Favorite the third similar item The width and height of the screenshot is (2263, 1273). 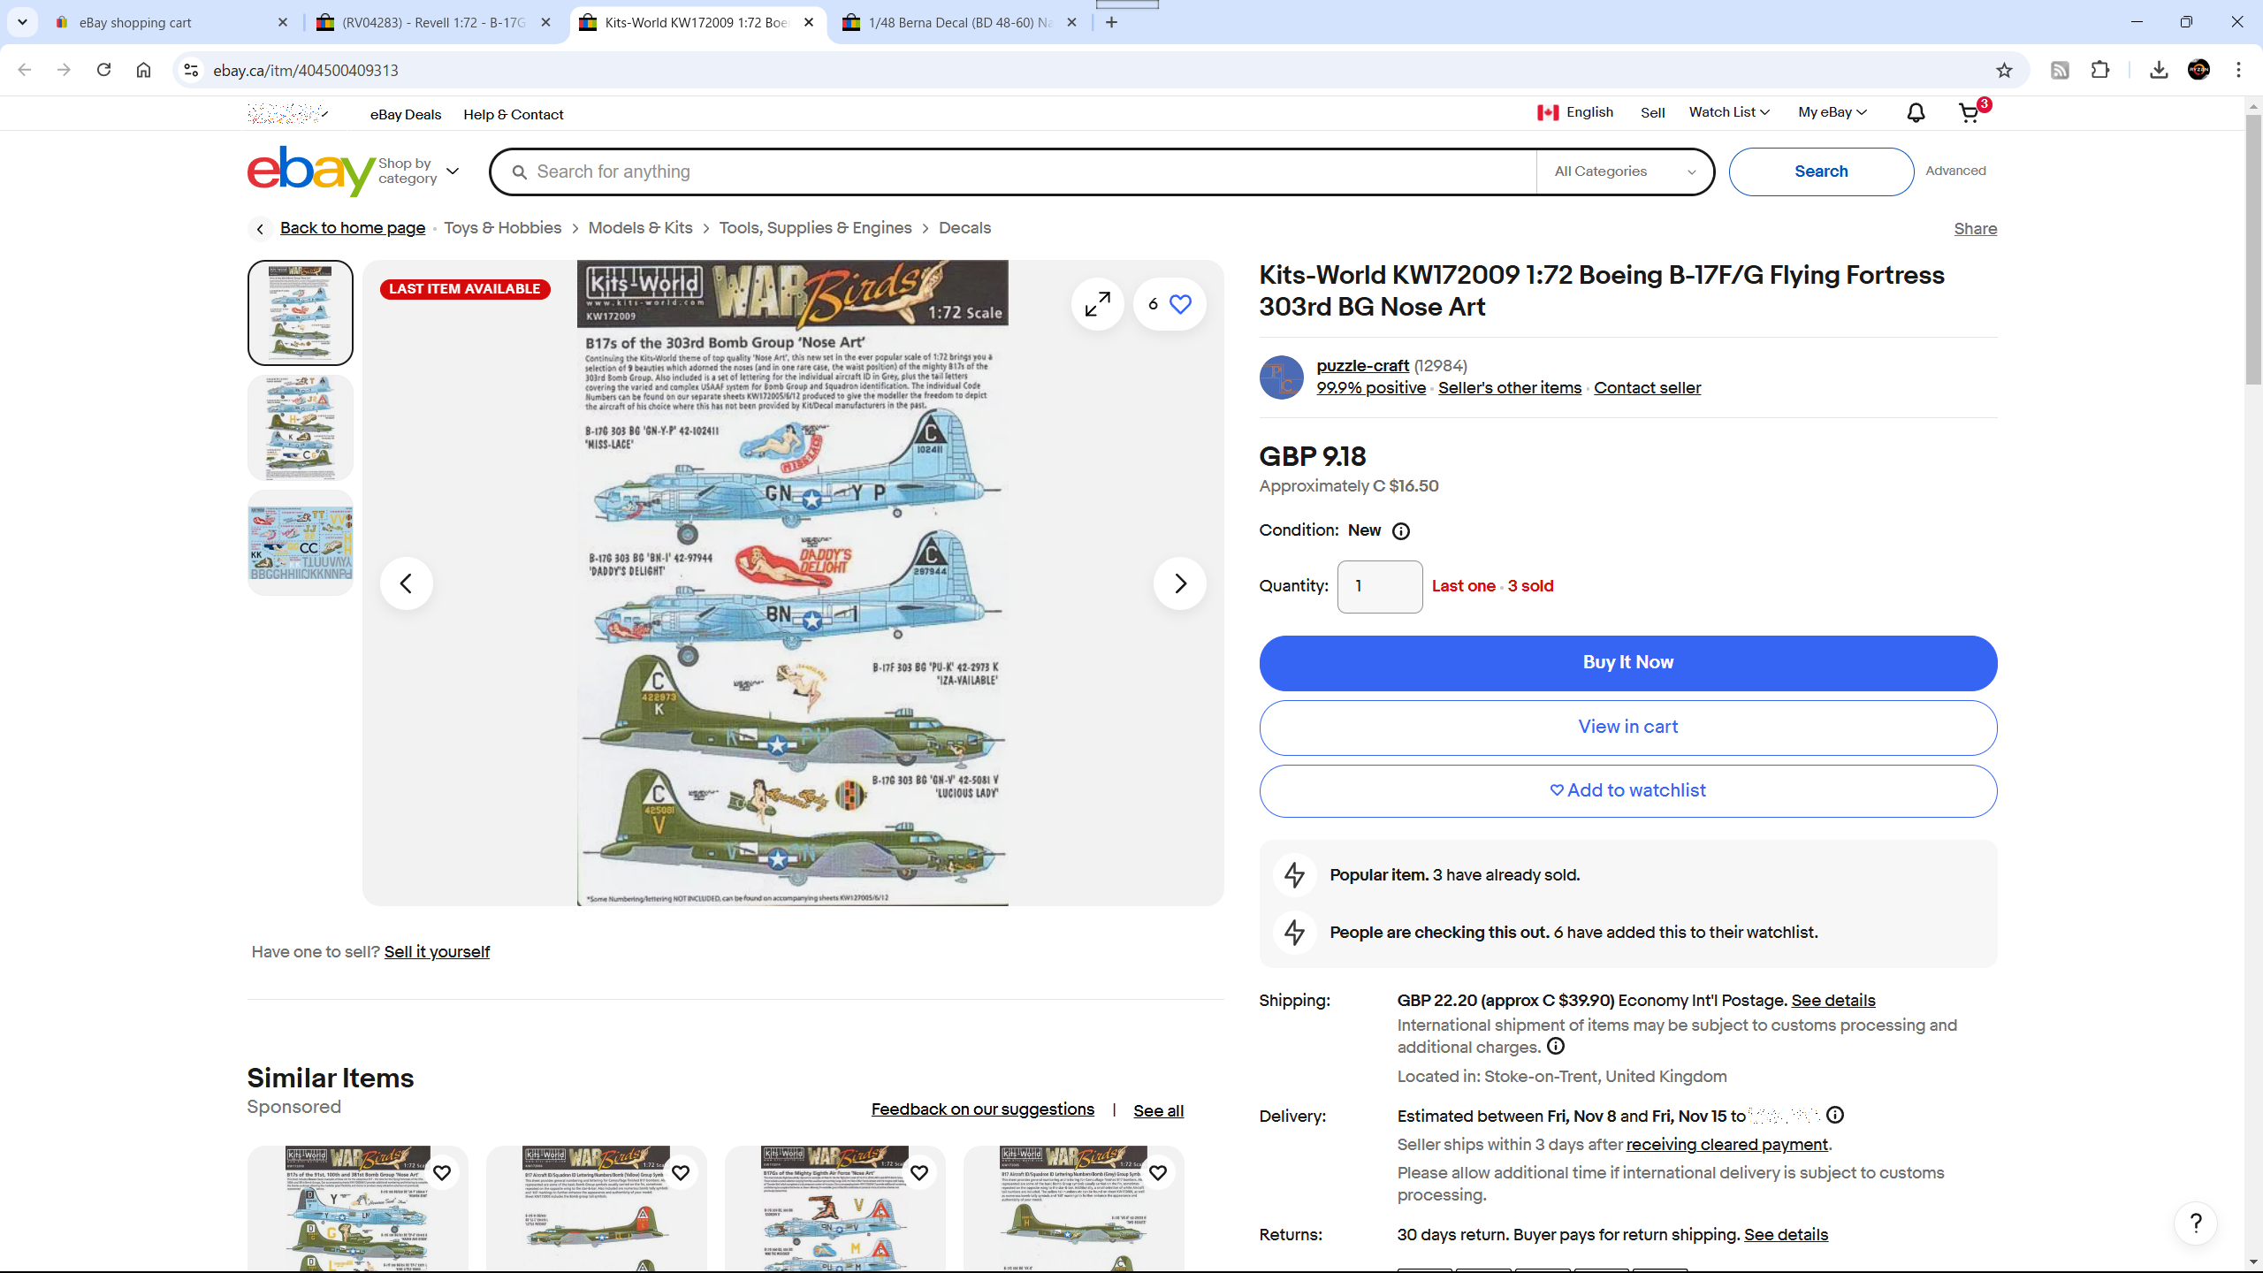919,1173
